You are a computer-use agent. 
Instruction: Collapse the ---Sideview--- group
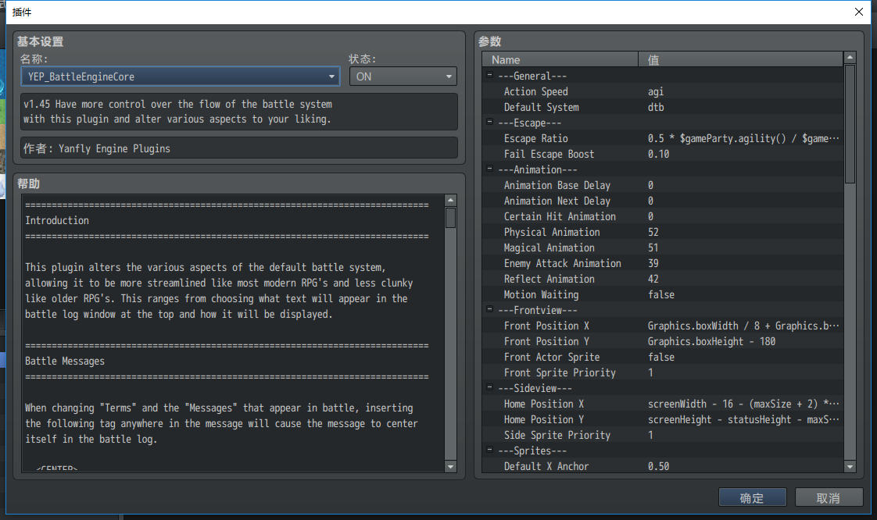(x=489, y=387)
